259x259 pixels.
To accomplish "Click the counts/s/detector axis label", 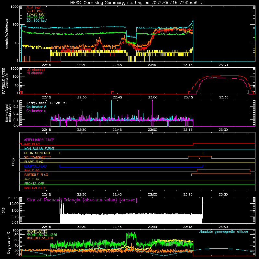I will (x=6, y=34).
